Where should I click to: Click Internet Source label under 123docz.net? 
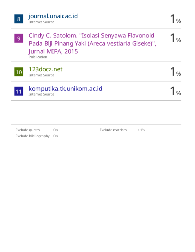[41, 75]
